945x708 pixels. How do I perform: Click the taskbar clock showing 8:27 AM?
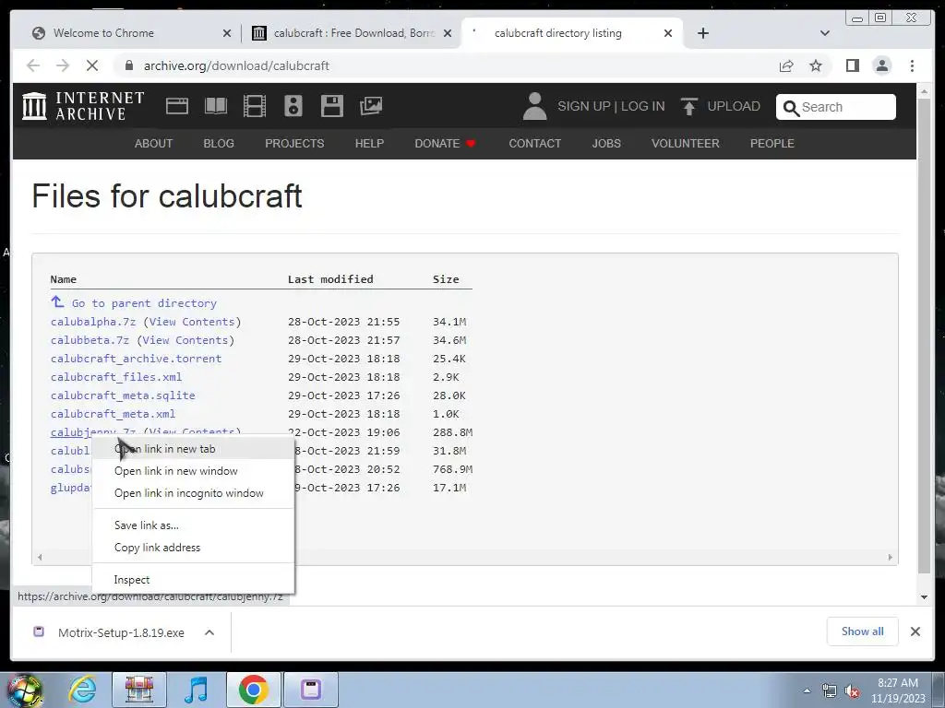[897, 690]
